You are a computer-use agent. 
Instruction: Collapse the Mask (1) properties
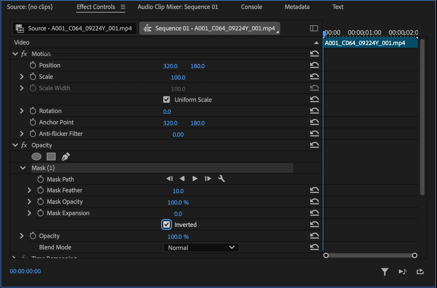coord(23,168)
